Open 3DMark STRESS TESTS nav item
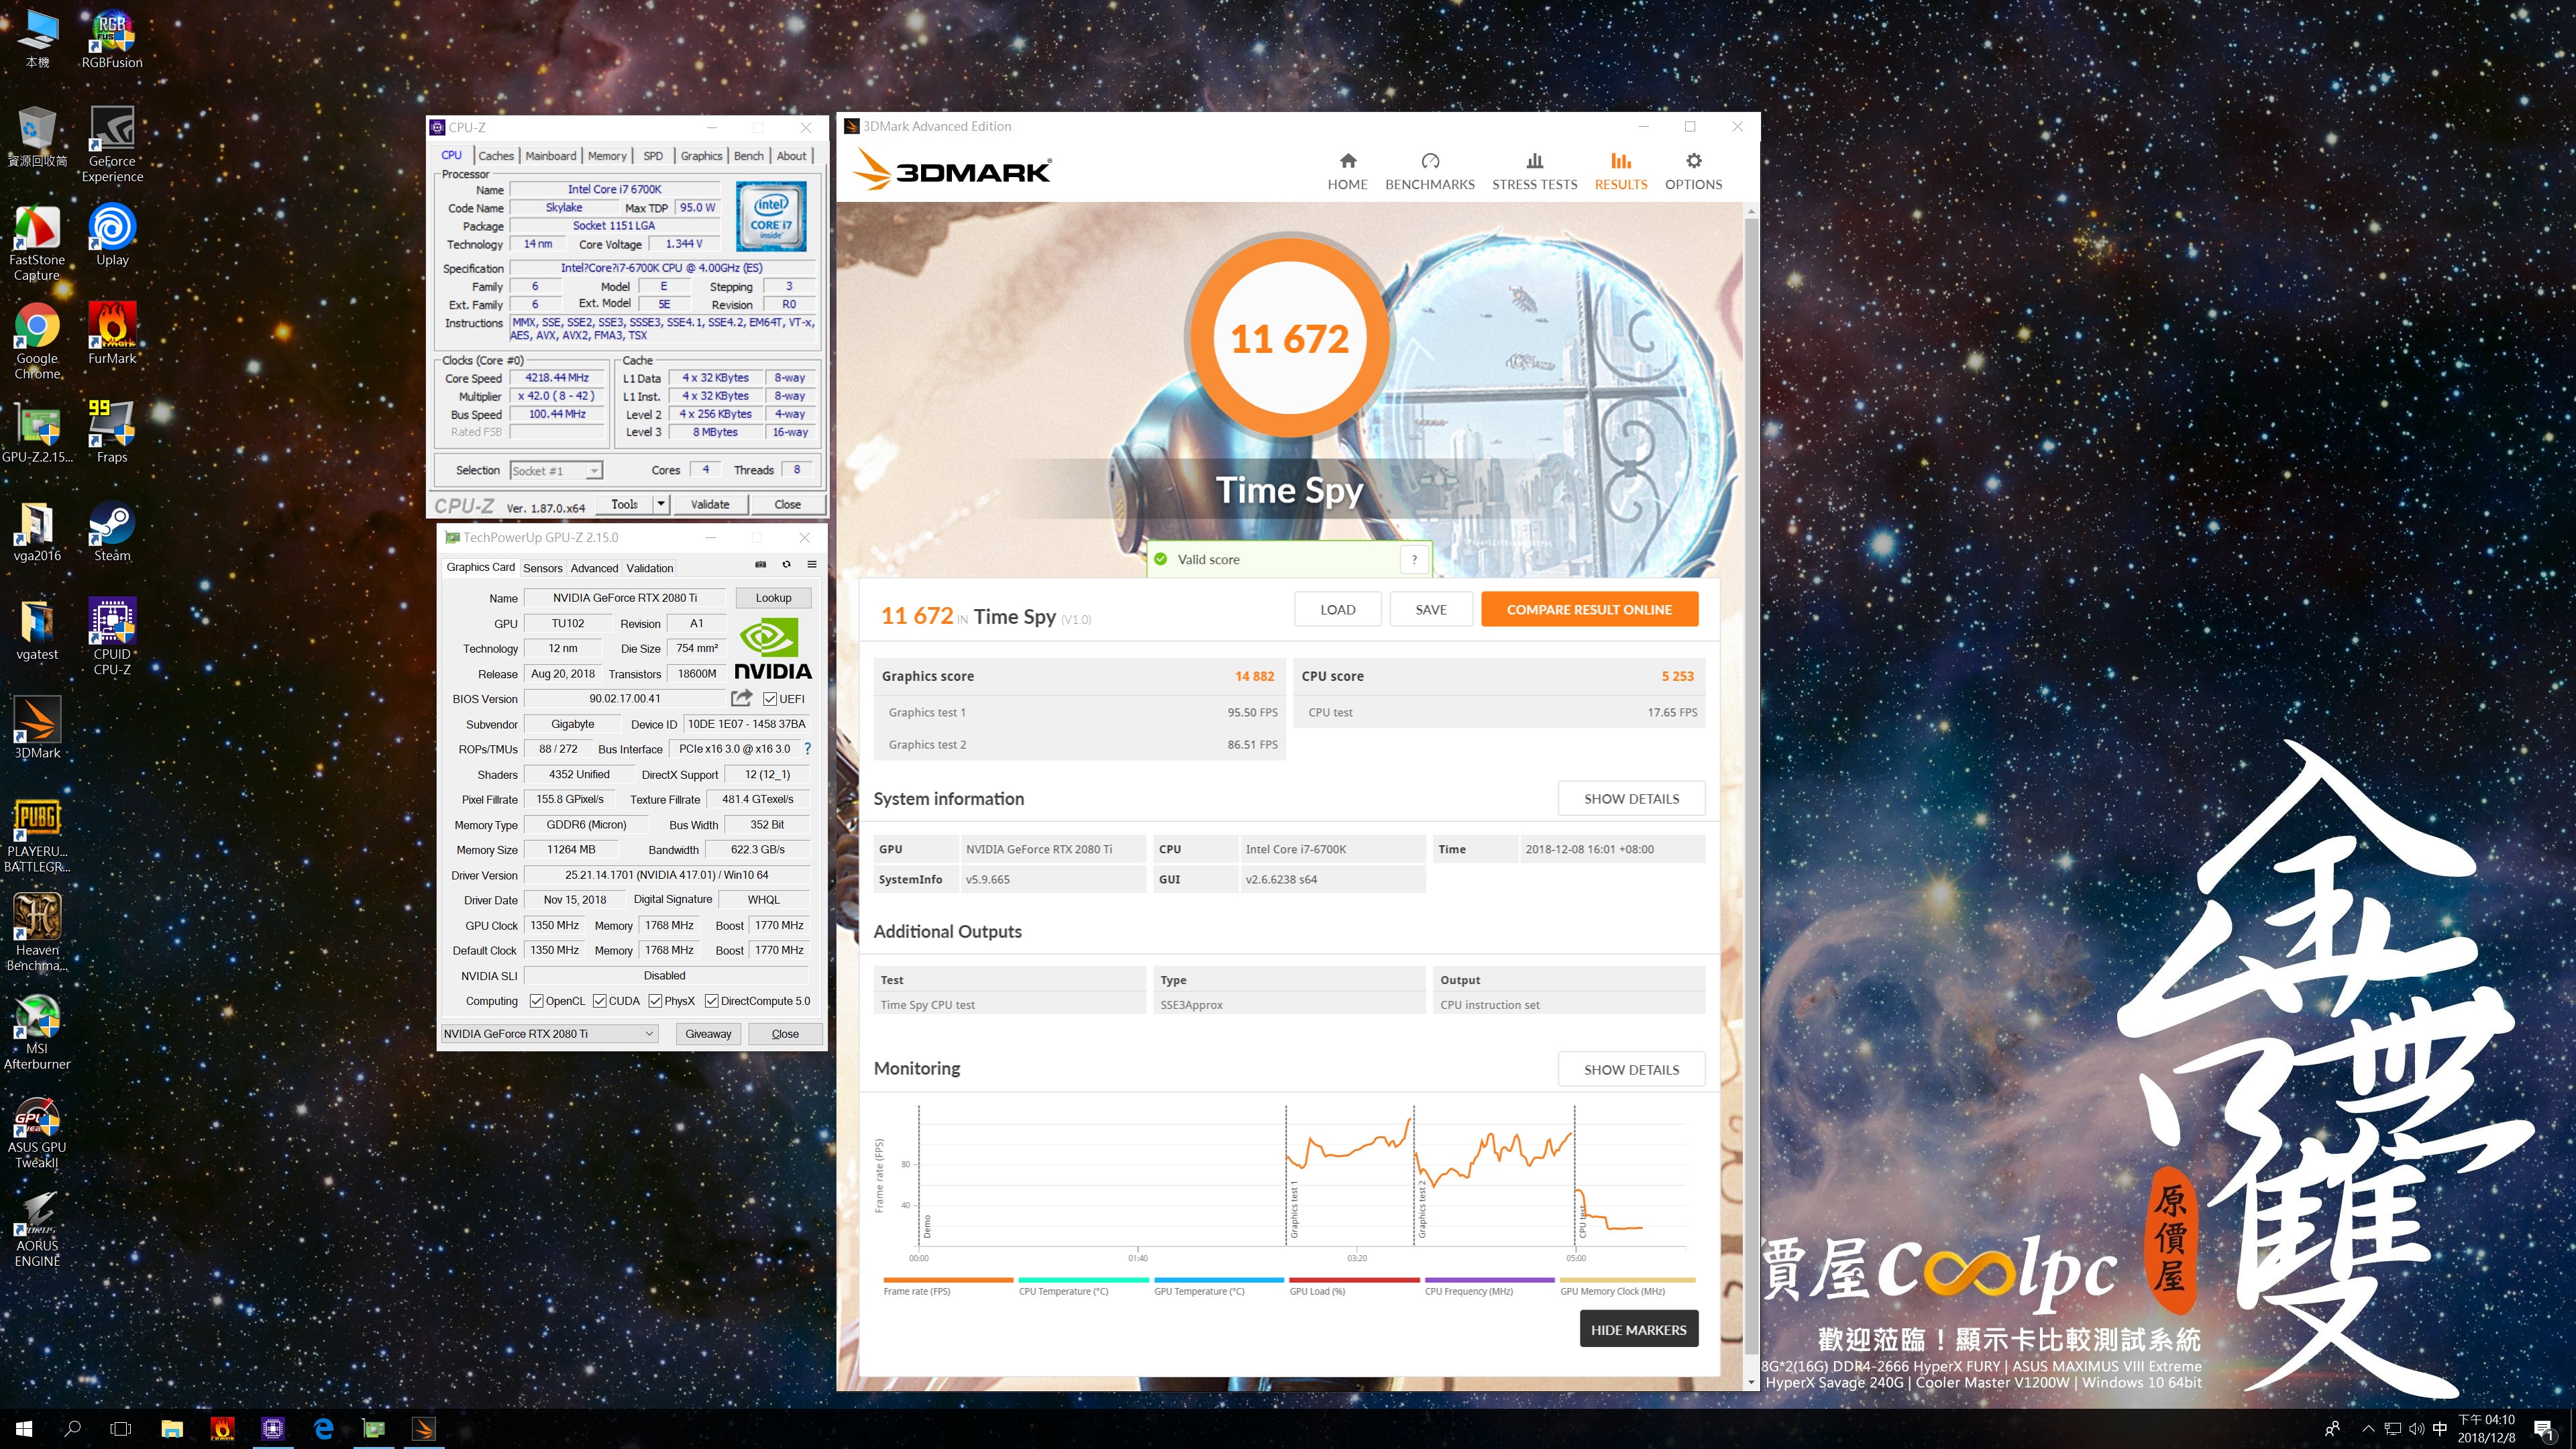This screenshot has width=2576, height=1449. [1534, 170]
